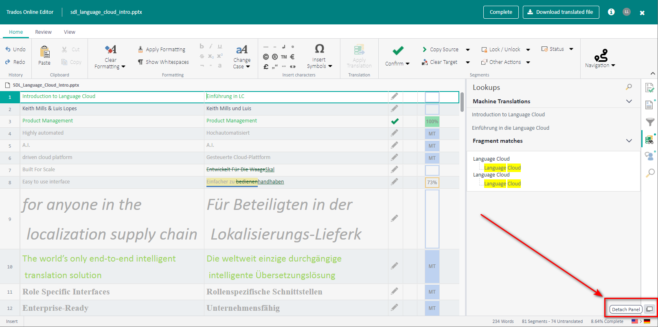Open the Clear Formatting dropdown
658x327 pixels.
(x=110, y=57)
